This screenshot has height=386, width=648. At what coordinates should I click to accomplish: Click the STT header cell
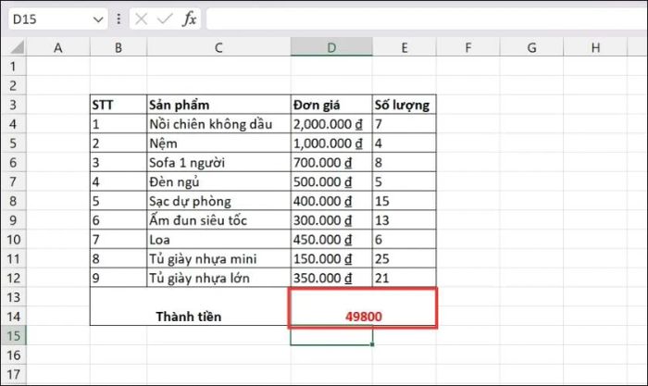(x=118, y=105)
